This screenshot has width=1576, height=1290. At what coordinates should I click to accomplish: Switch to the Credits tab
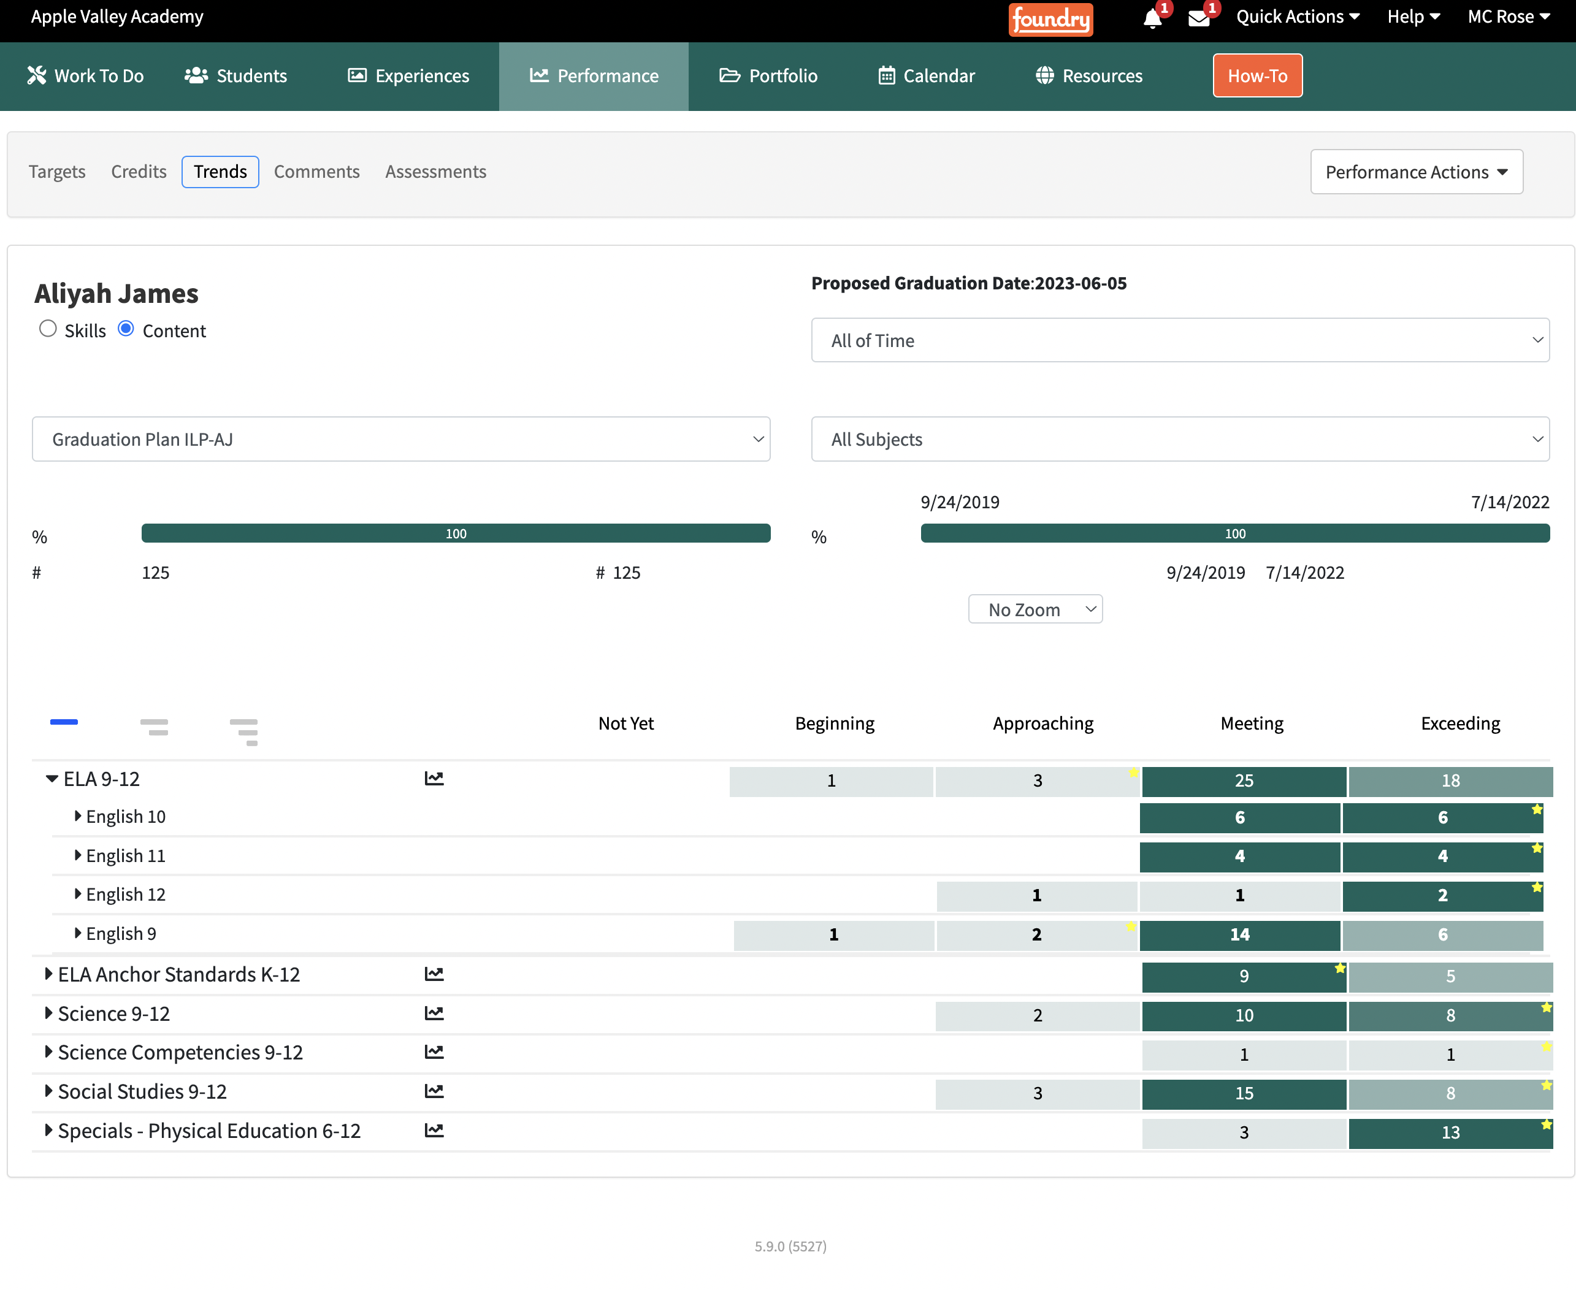click(138, 172)
